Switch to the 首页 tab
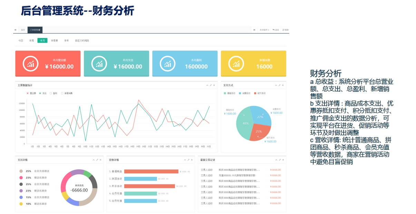Viewport: 416px width, 214px height. (22, 30)
